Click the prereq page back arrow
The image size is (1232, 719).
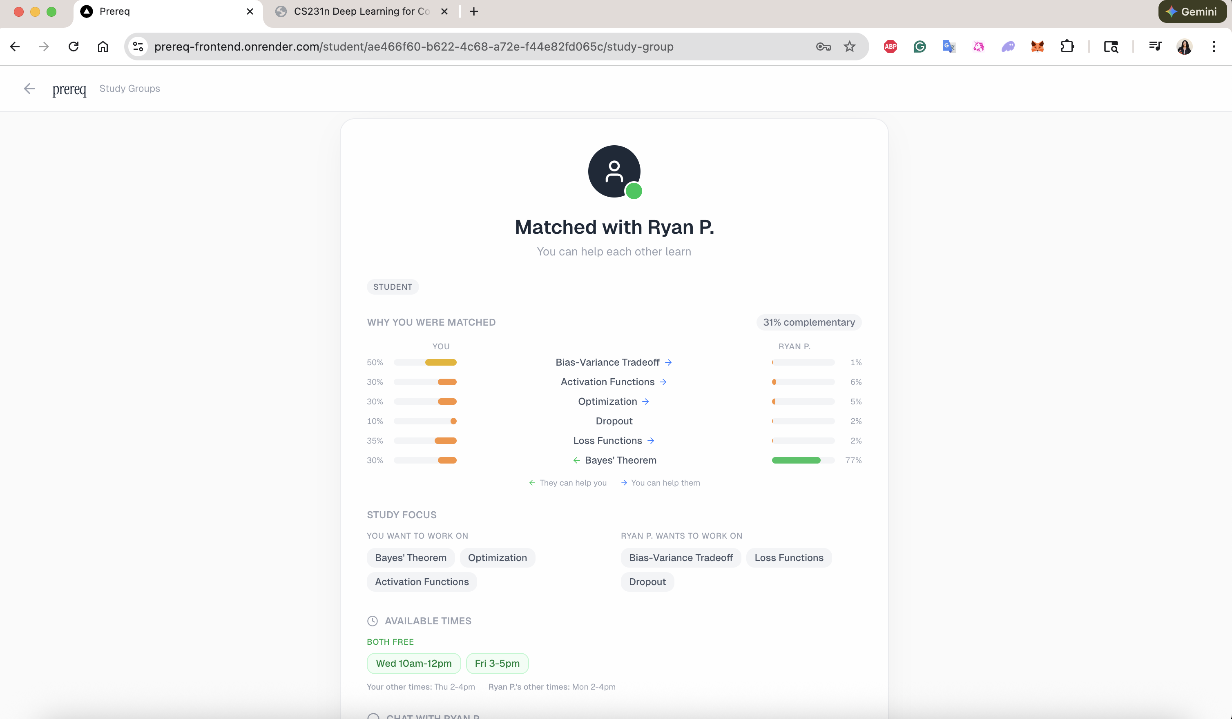29,89
